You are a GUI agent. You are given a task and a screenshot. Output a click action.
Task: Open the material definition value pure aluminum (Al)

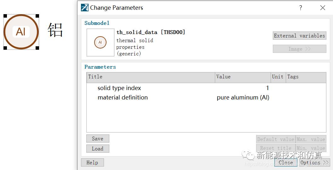243,98
